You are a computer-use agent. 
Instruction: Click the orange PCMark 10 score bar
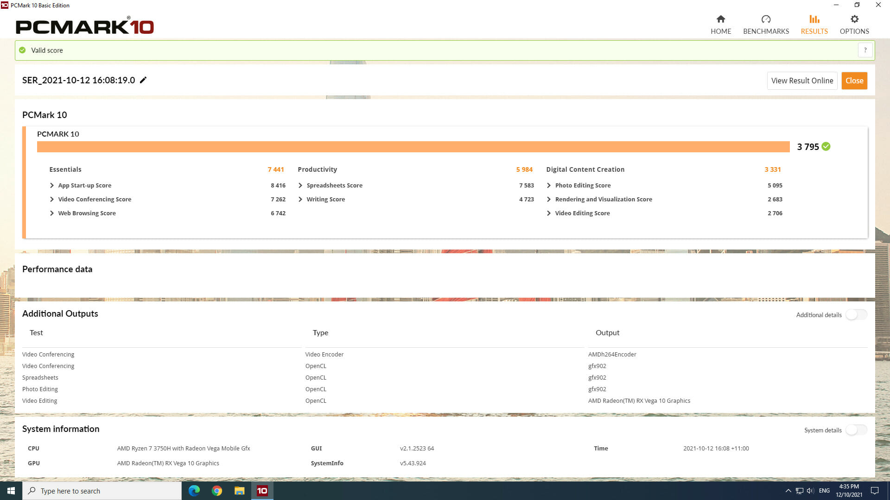[413, 147]
